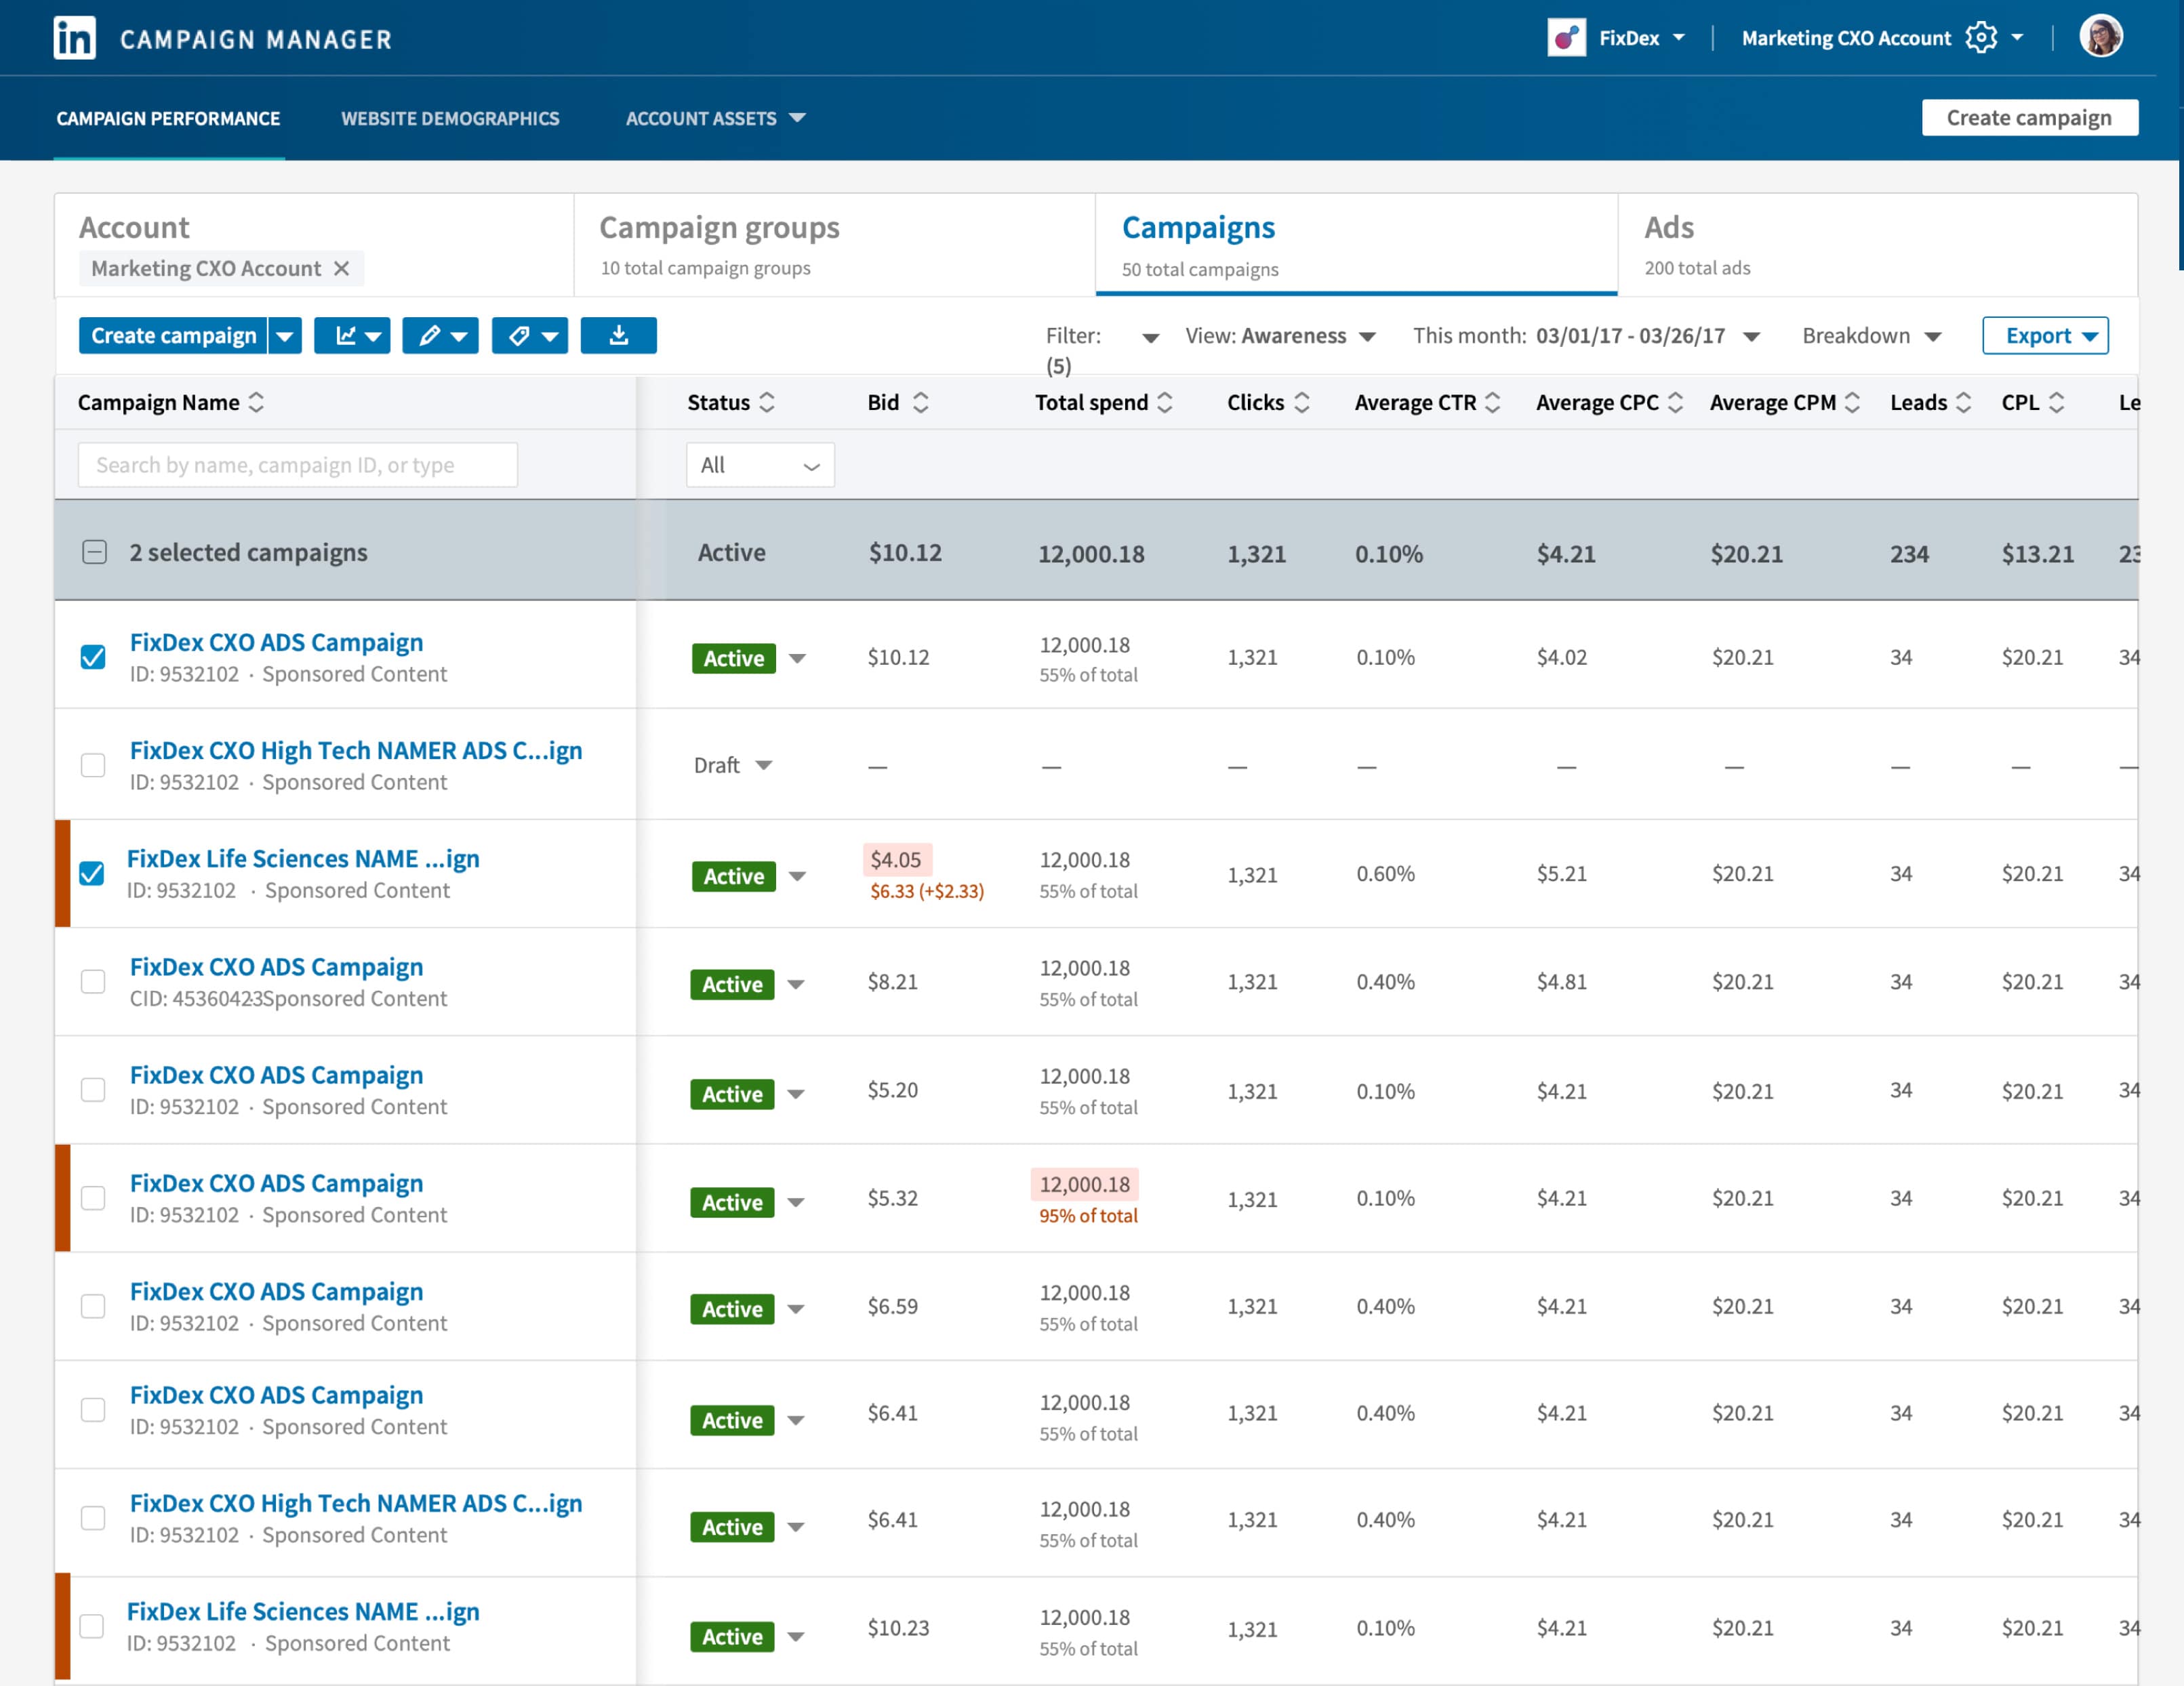Sort by Leads column arrows
Viewport: 2184px width, 1686px height.
click(x=1964, y=402)
